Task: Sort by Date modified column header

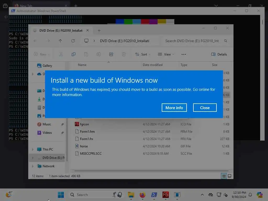Action: pos(153,65)
